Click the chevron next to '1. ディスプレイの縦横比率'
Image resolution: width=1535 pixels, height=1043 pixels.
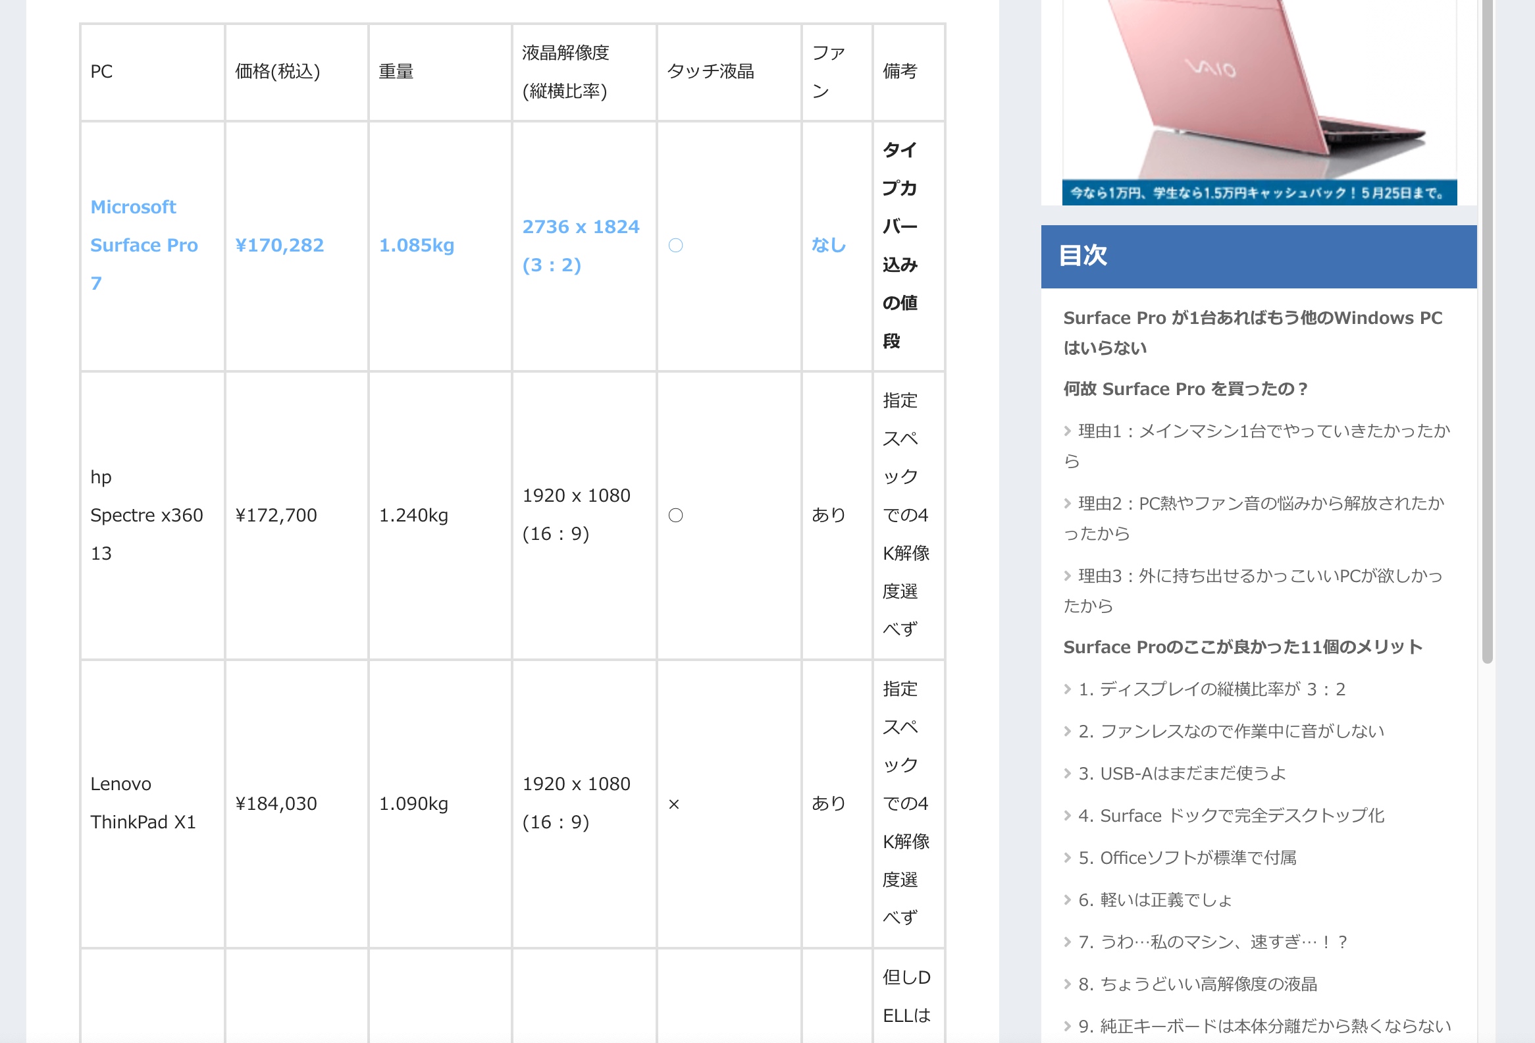pyautogui.click(x=1068, y=689)
